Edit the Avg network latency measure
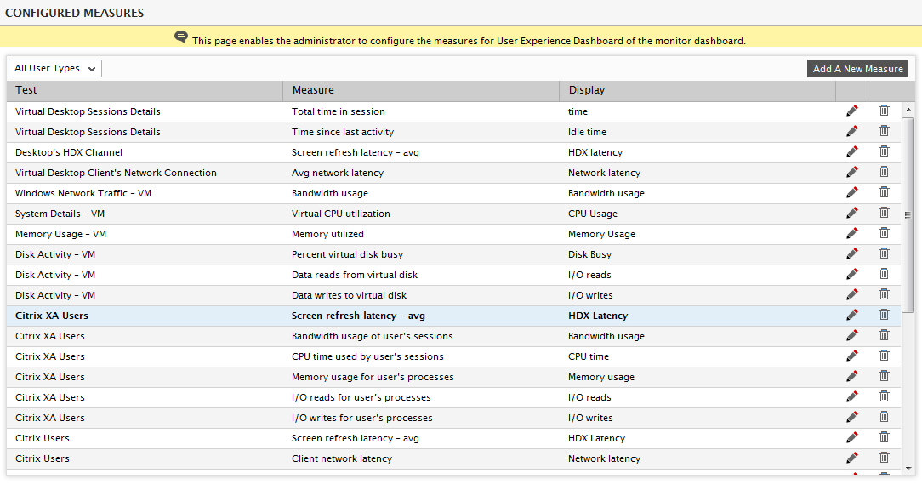The width and height of the screenshot is (922, 484). pyautogui.click(x=852, y=173)
